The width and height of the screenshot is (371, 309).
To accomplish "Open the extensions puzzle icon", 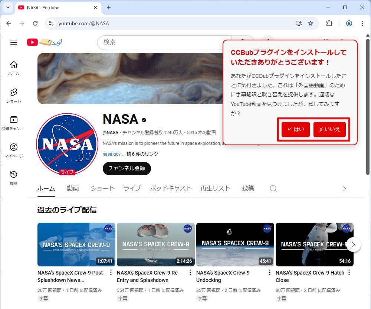I will point(329,23).
